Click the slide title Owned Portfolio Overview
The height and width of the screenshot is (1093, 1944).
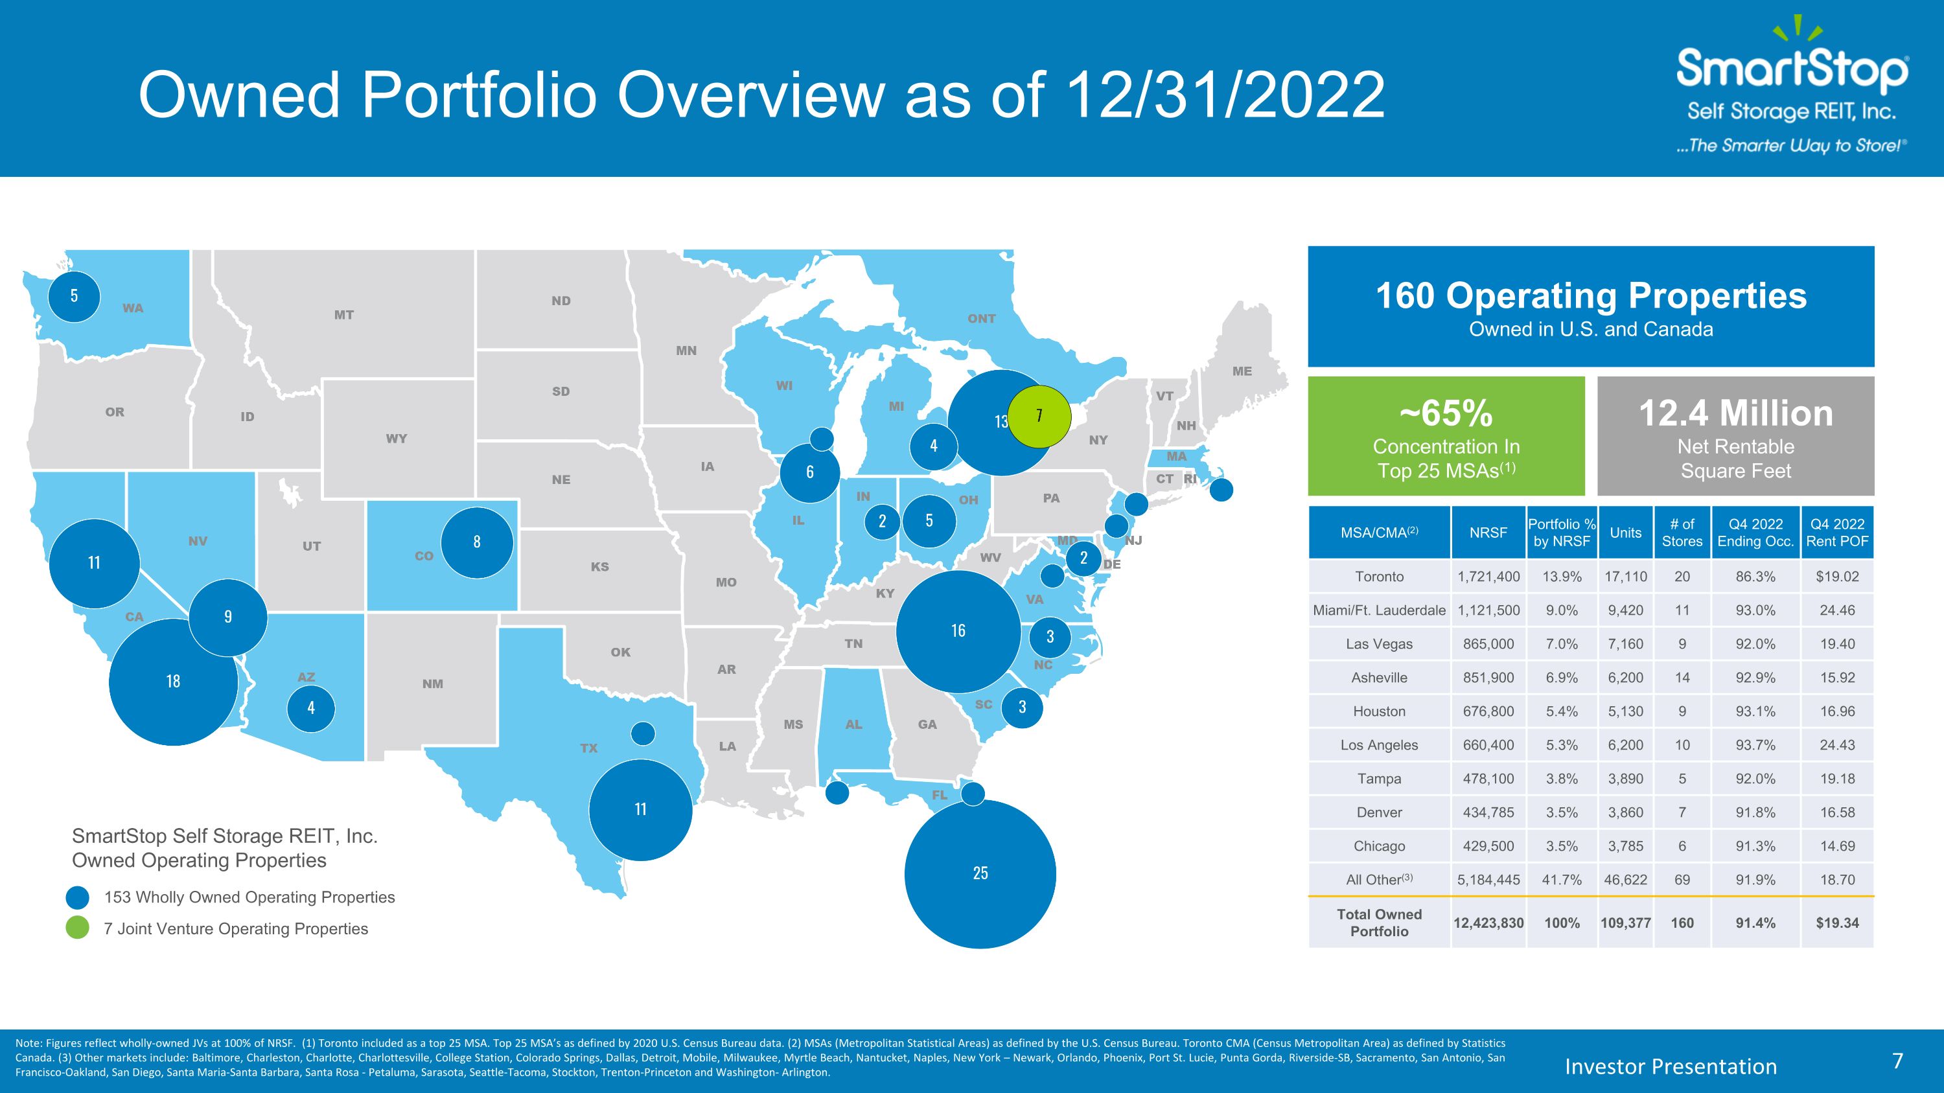click(x=761, y=95)
